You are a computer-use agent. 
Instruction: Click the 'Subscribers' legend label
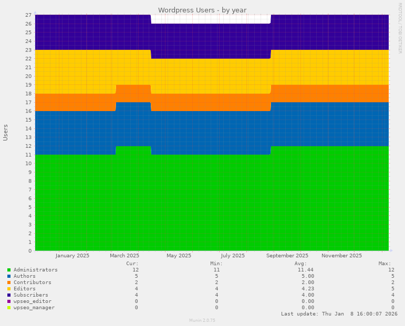31,295
